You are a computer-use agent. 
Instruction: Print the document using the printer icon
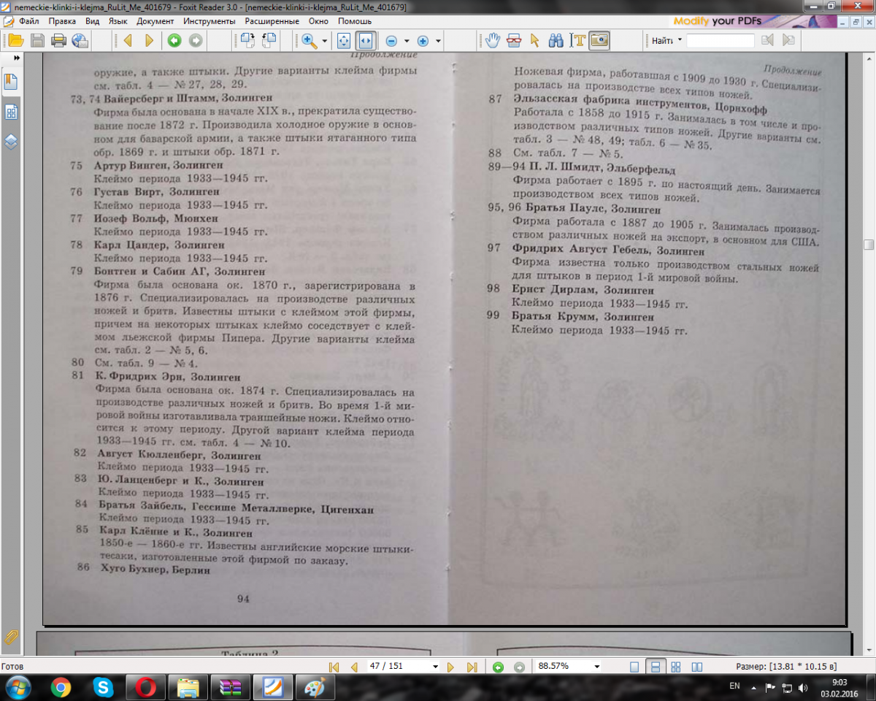[x=58, y=41]
